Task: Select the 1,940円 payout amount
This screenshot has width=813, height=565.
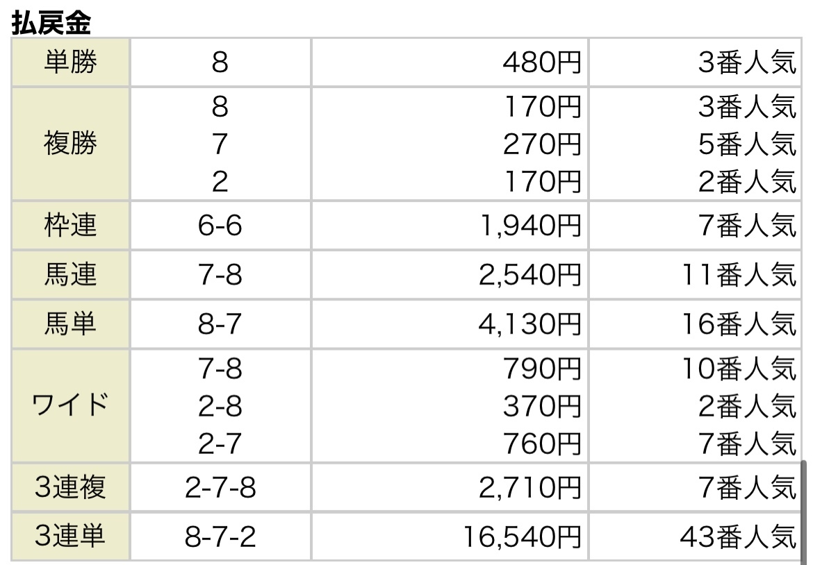Action: [531, 226]
